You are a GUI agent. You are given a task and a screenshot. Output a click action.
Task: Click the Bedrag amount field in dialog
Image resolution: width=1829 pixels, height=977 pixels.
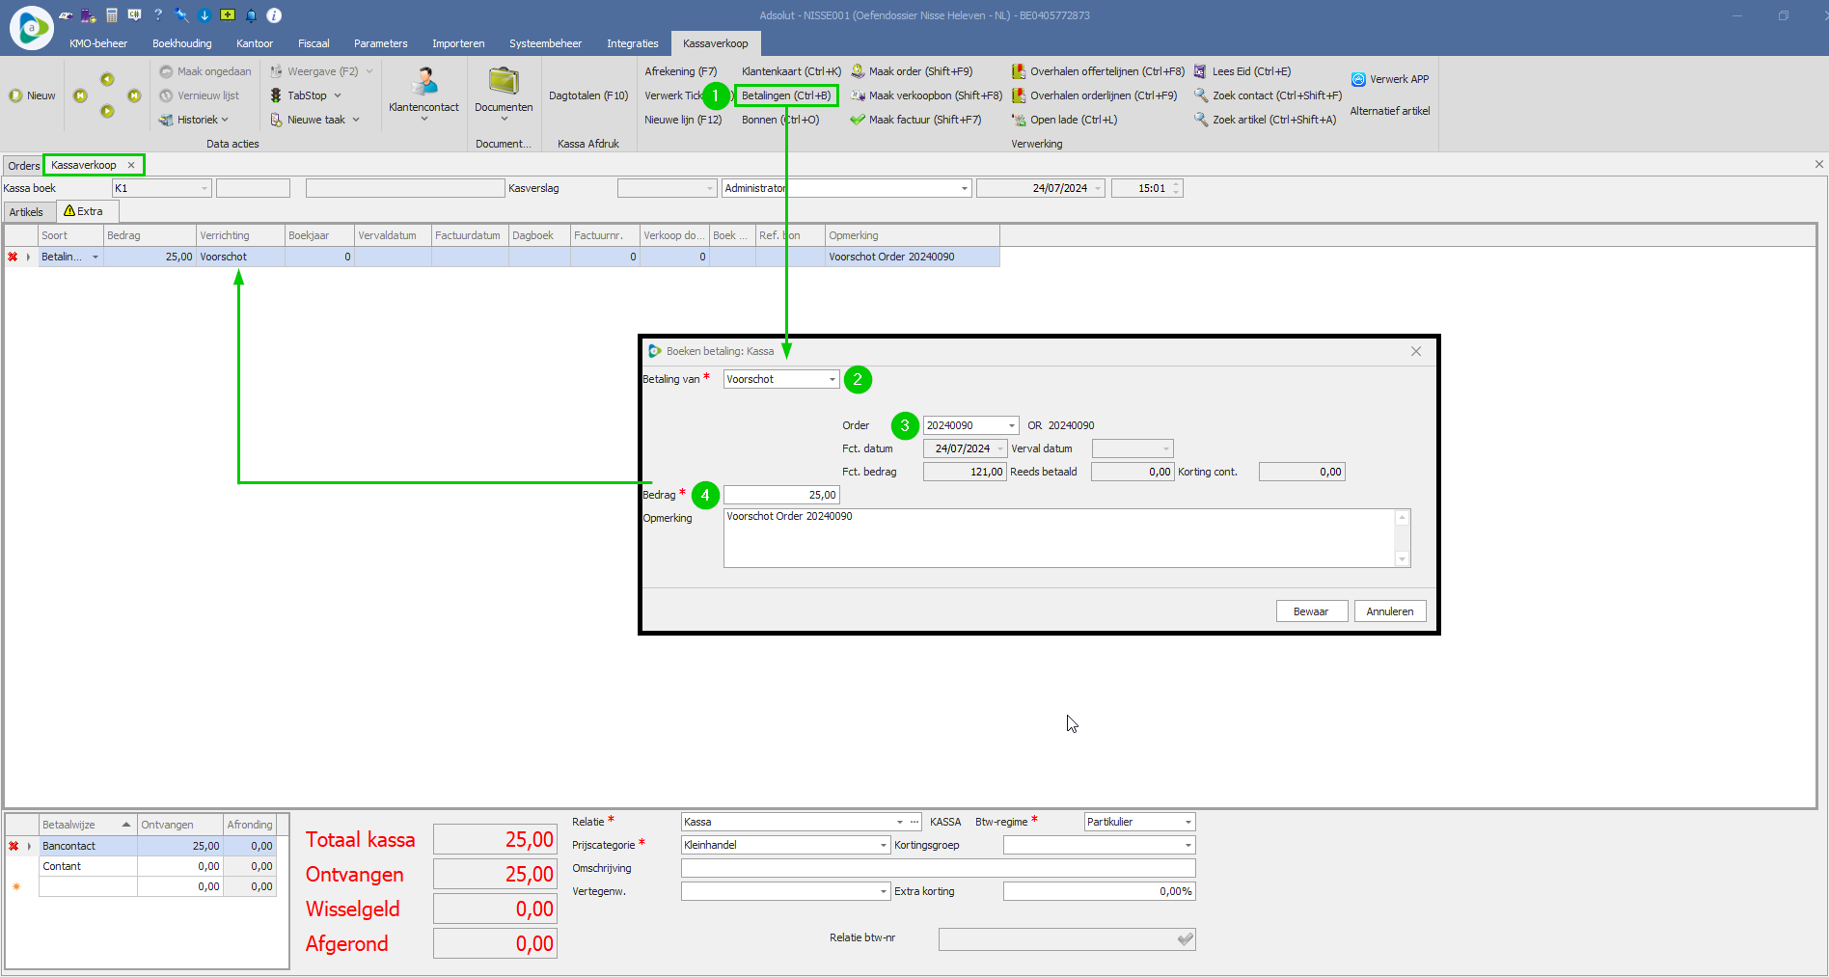781,495
